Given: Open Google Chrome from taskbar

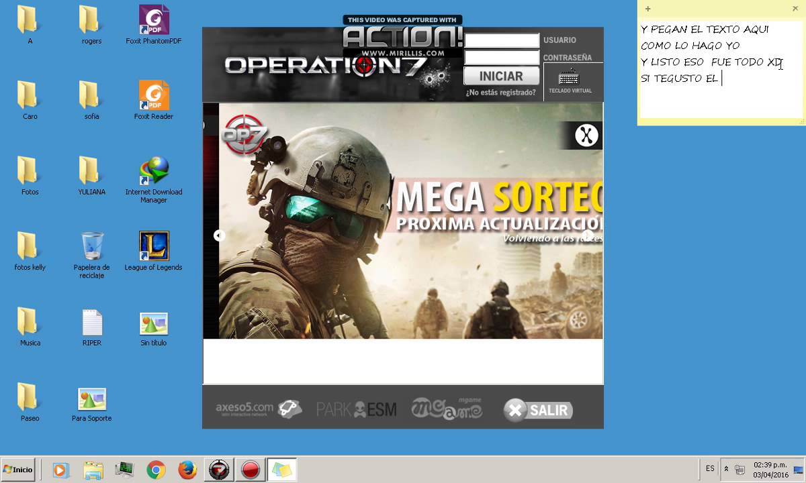Looking at the screenshot, I should pos(156,470).
